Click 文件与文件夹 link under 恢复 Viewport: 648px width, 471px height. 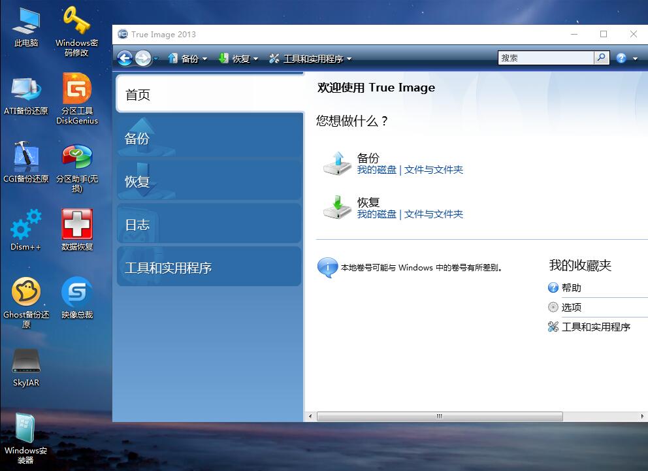pyautogui.click(x=434, y=214)
